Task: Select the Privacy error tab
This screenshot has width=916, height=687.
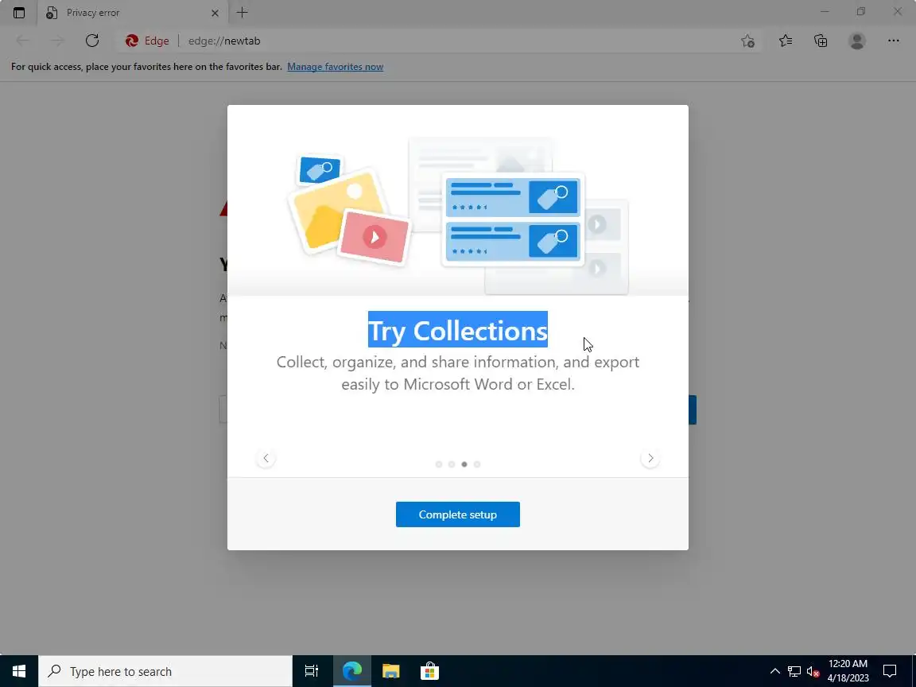Action: [x=133, y=12]
